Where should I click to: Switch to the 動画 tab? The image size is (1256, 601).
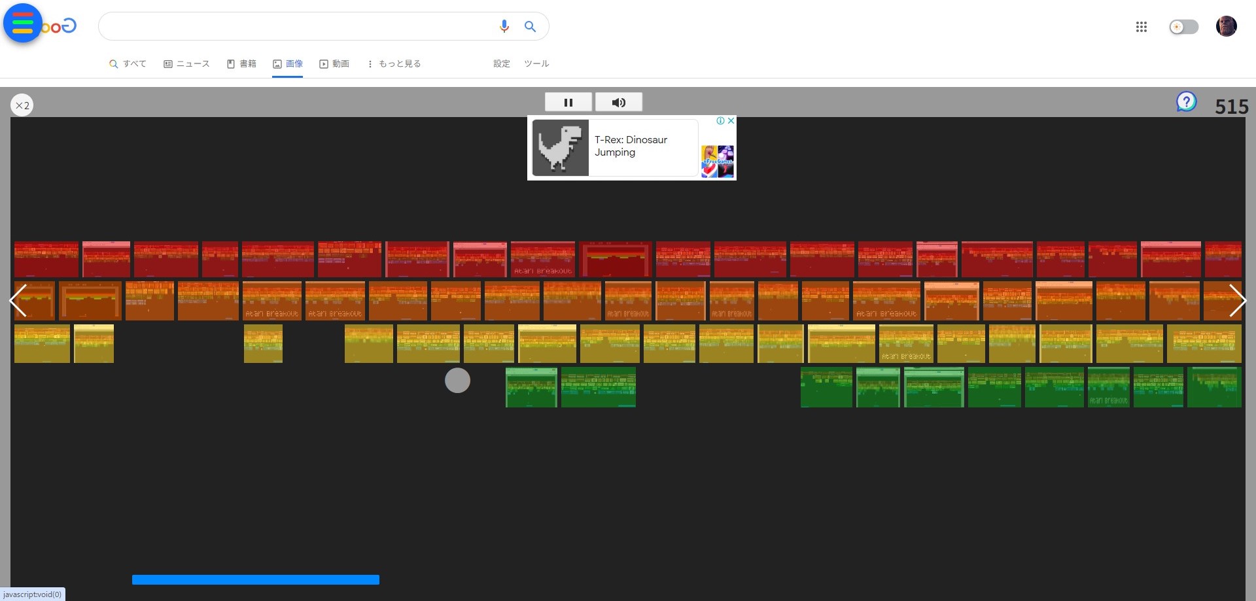(334, 63)
